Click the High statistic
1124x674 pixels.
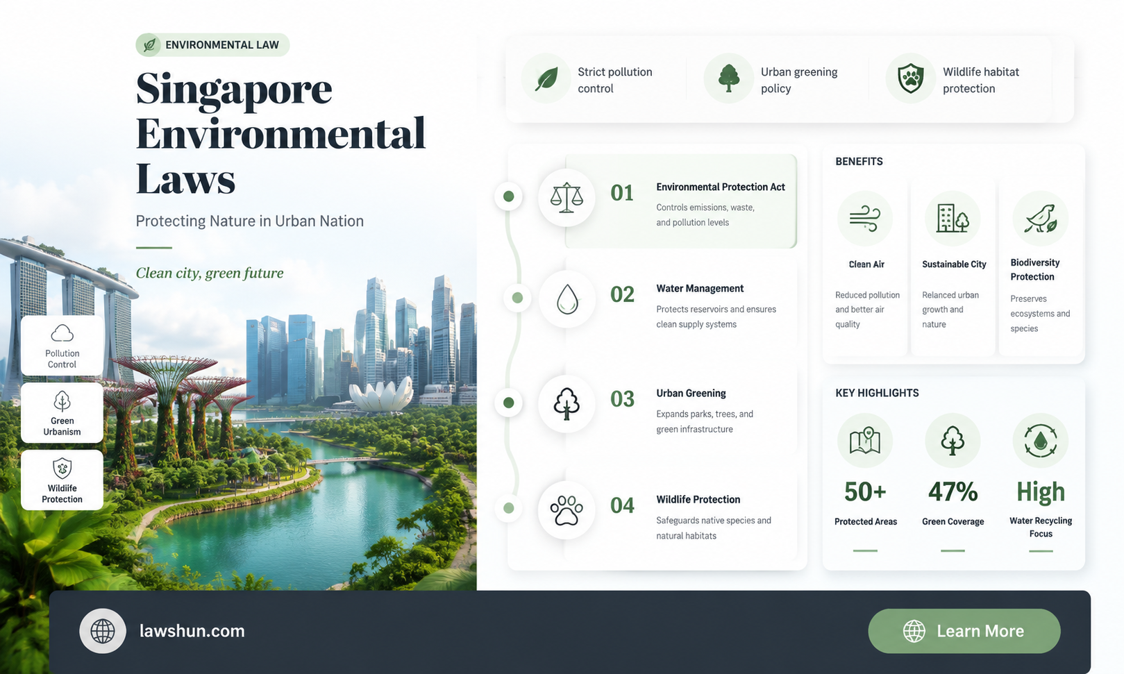[1041, 492]
